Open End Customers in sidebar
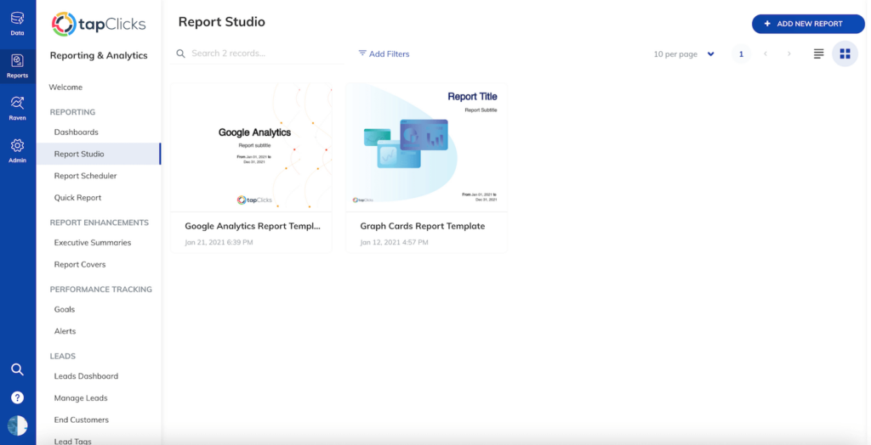Screen dimensions: 871x445 click(82, 420)
